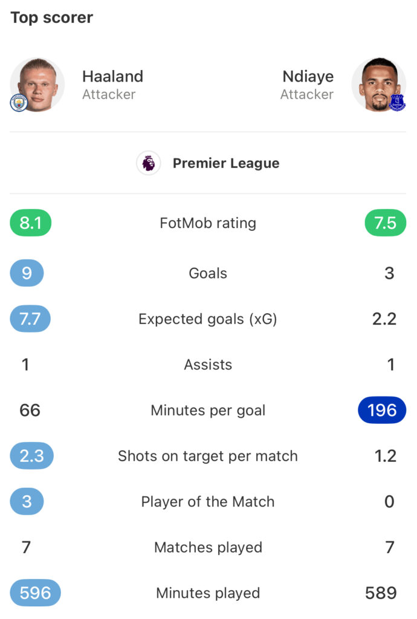Tap Haaland's 8.1 FotMob rating badge
This screenshot has width=417, height=619.
pyautogui.click(x=30, y=223)
